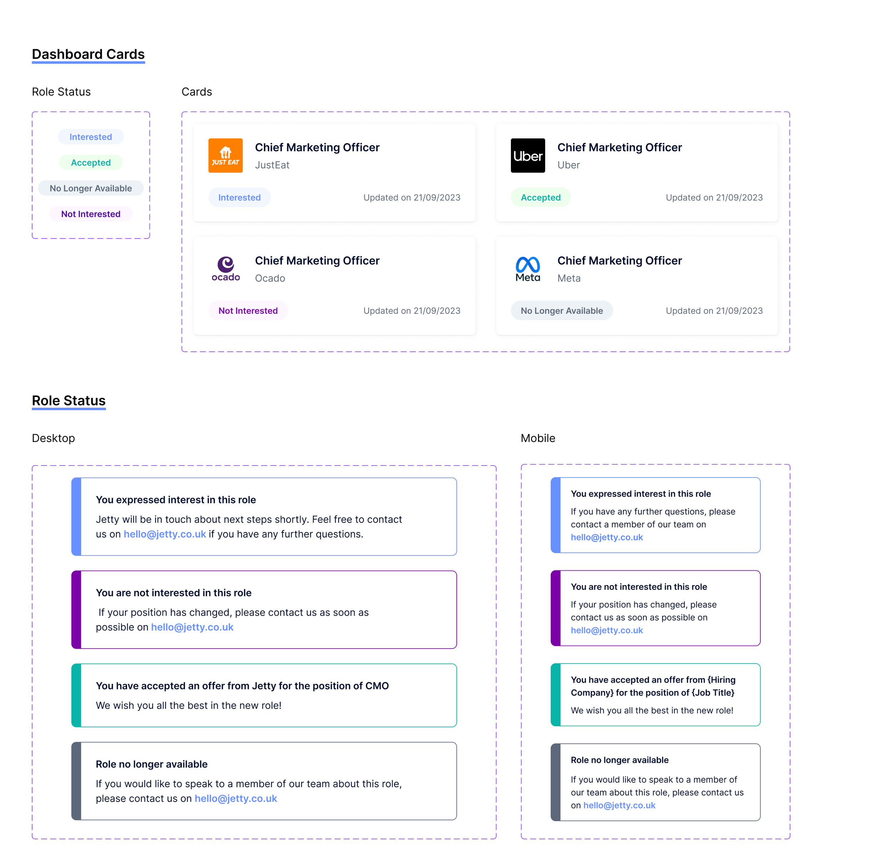
Task: Open email link in desktop expressed interest banner
Action: click(x=165, y=534)
